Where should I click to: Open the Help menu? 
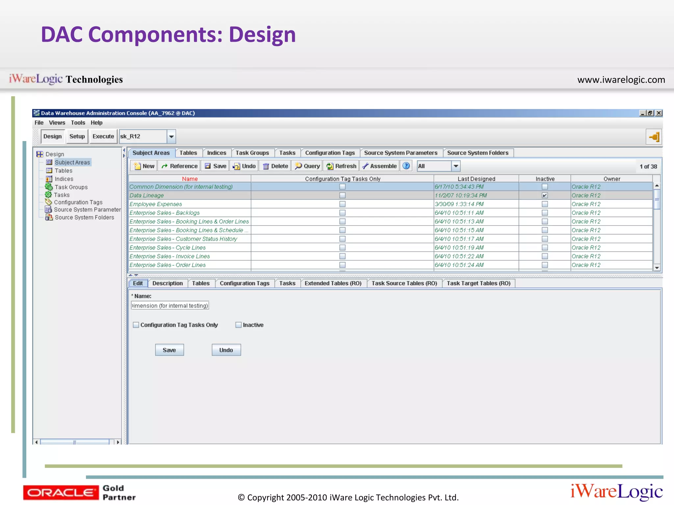[96, 123]
